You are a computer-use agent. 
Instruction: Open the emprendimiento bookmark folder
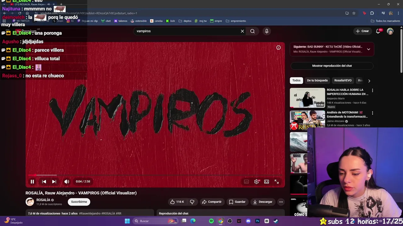[x=236, y=21]
